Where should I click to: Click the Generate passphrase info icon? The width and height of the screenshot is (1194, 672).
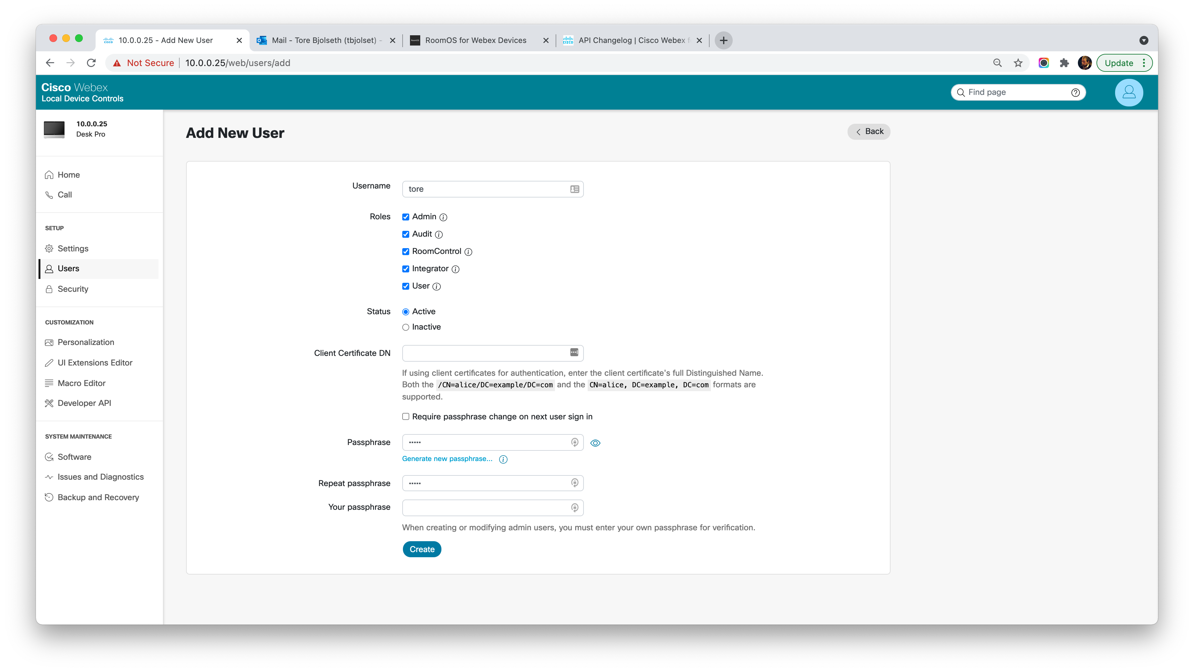503,459
